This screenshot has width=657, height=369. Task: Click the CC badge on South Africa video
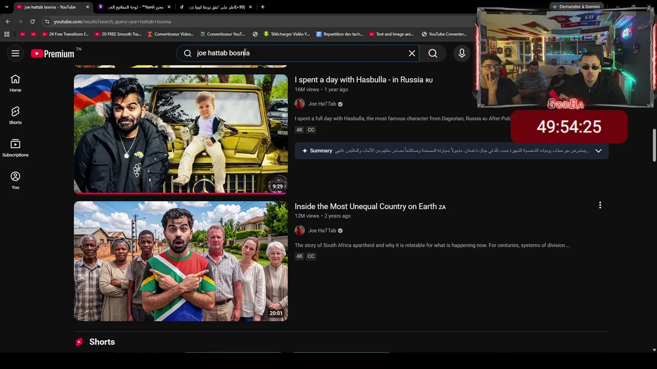coord(311,256)
